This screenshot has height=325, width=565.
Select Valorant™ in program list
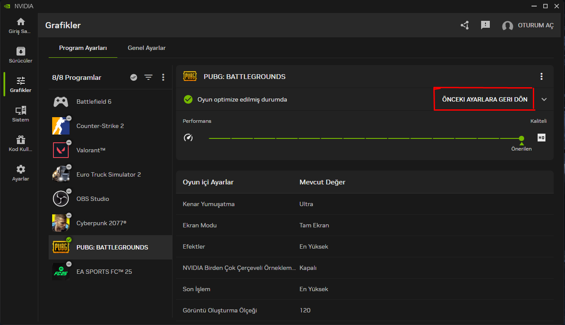pos(110,150)
